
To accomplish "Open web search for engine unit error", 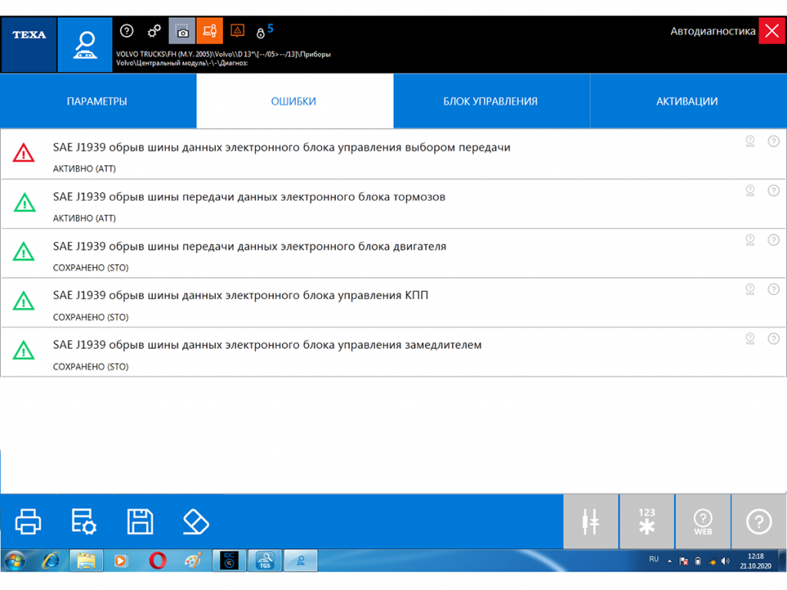I will pyautogui.click(x=750, y=240).
